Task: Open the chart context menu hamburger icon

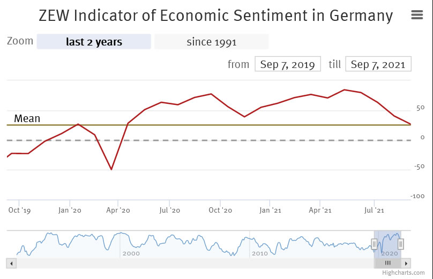Action: pos(417,15)
